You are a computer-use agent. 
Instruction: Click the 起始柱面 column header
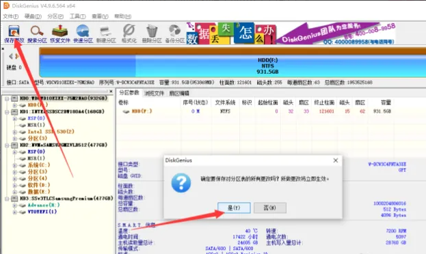267,102
